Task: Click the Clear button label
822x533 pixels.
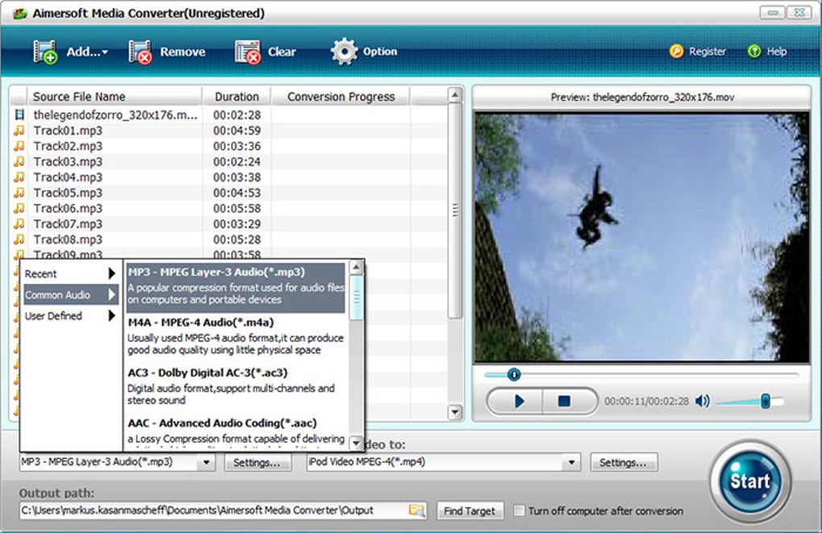Action: point(282,52)
